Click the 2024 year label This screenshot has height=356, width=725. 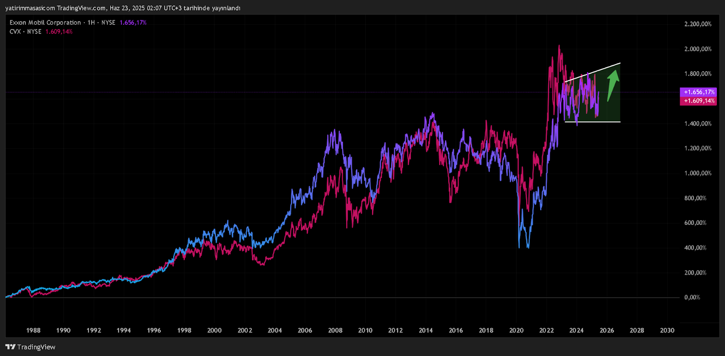[x=576, y=330]
